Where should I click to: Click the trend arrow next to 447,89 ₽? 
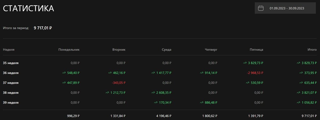click(64, 83)
